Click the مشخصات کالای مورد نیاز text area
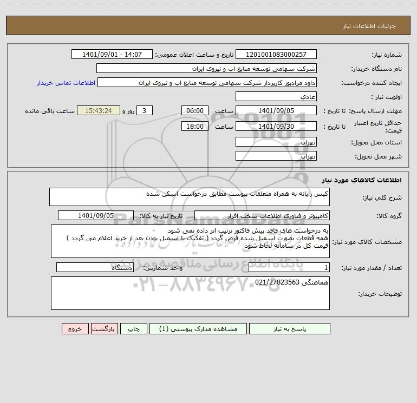The image size is (417, 403). (190, 241)
